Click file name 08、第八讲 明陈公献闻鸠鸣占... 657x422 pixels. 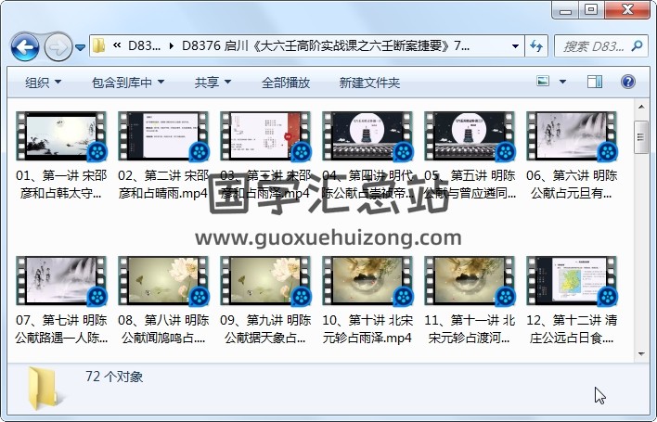coord(163,329)
